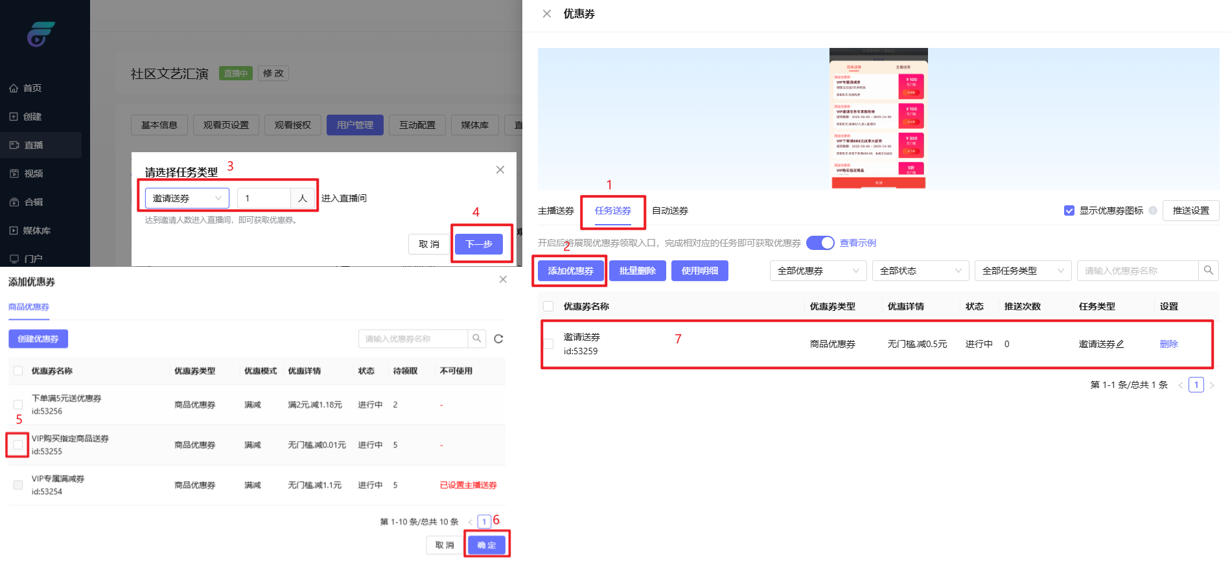This screenshot has width=1230, height=566.
Task: Click the 添加优惠券 button
Action: pos(570,271)
